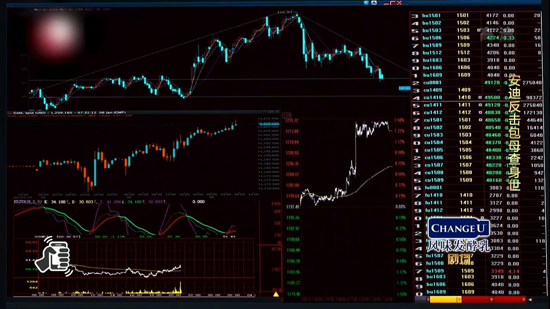Click the marker icon in cu1501 row
Screen dimensions: 550x309
coord(480,120)
